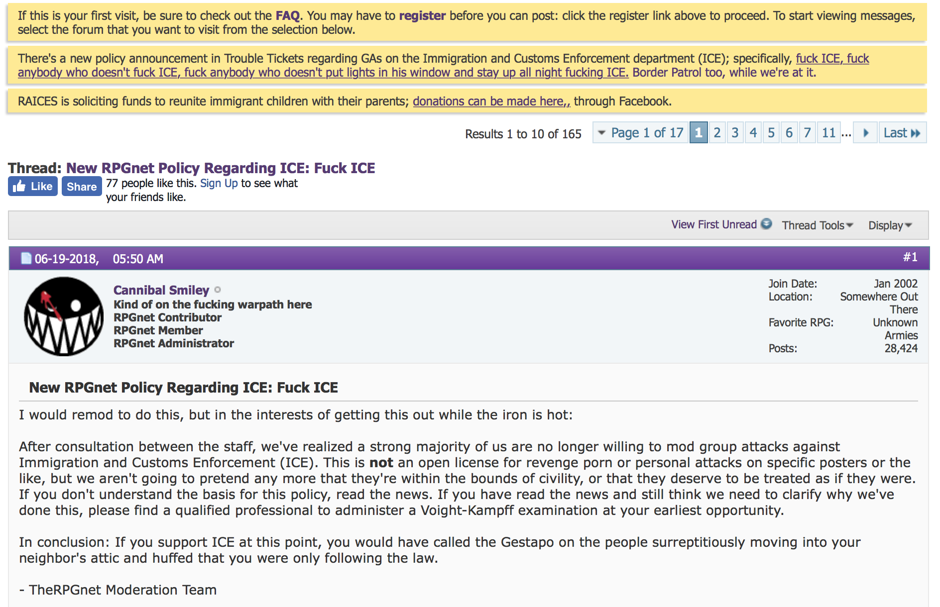Click the 77 people like this text
The image size is (940, 607).
tap(151, 183)
